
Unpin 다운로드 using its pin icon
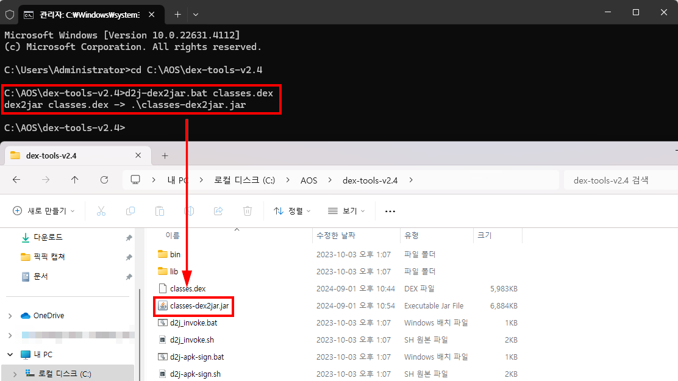click(x=129, y=237)
